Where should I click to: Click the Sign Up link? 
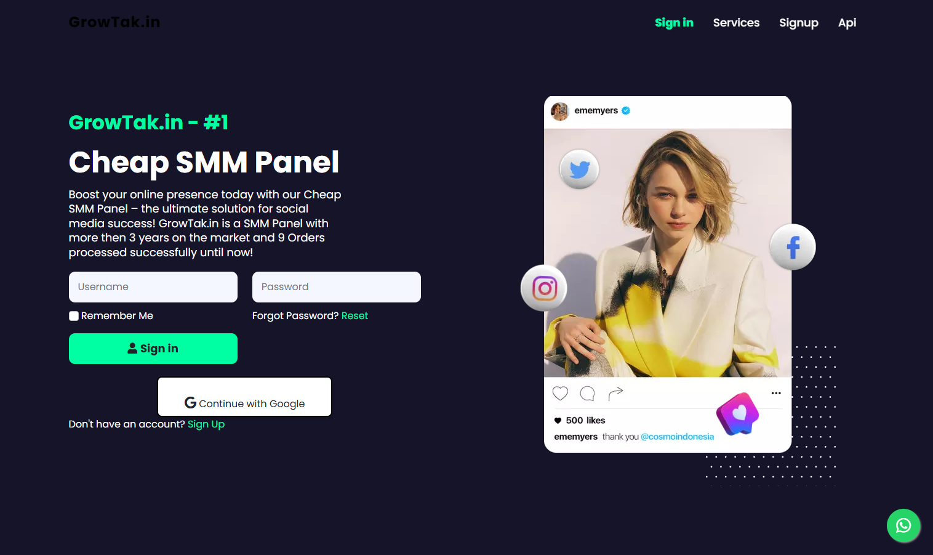click(206, 424)
